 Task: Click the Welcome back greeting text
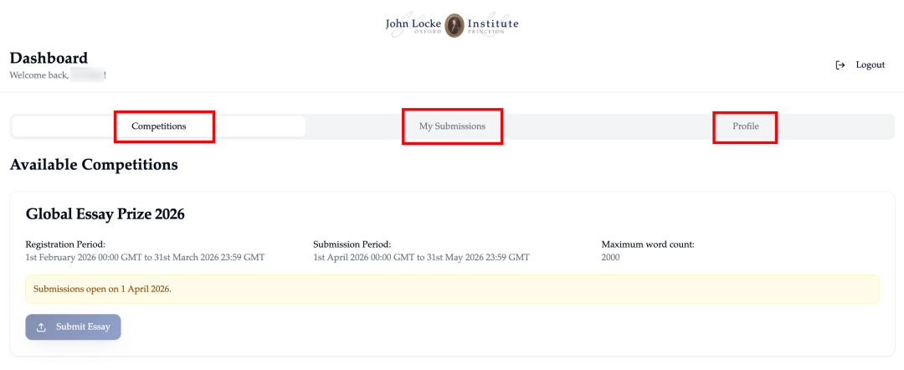(x=58, y=75)
